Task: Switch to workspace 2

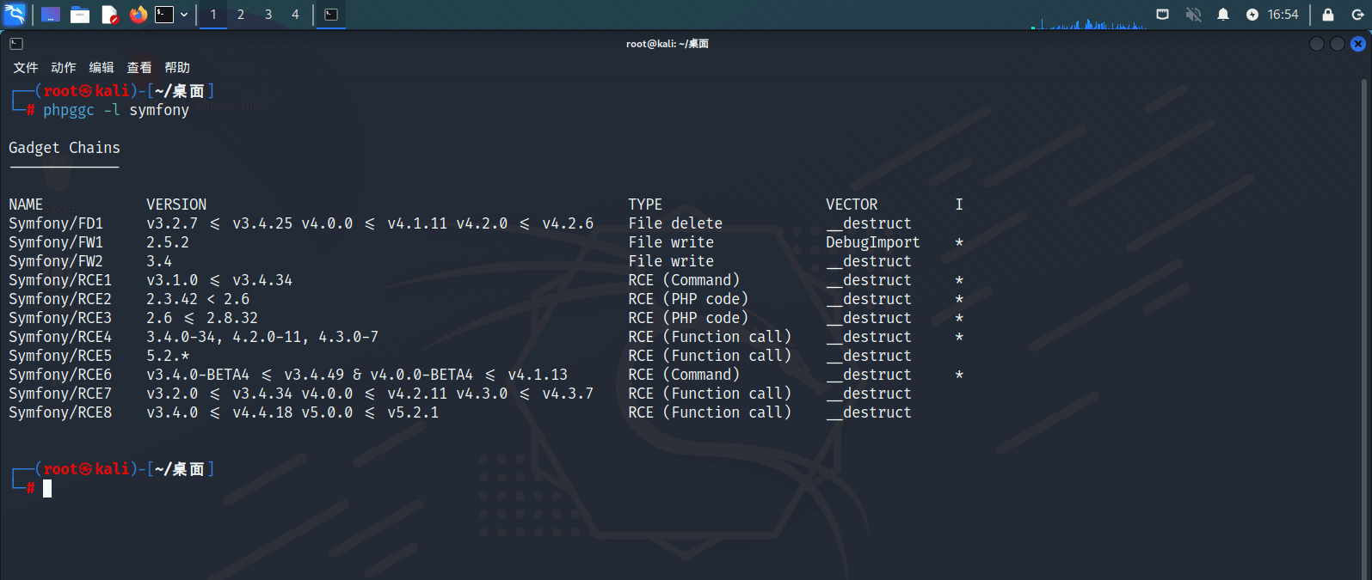Action: point(241,15)
